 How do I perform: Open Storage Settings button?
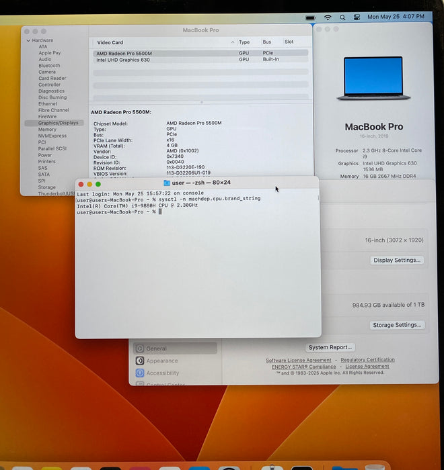pyautogui.click(x=397, y=325)
